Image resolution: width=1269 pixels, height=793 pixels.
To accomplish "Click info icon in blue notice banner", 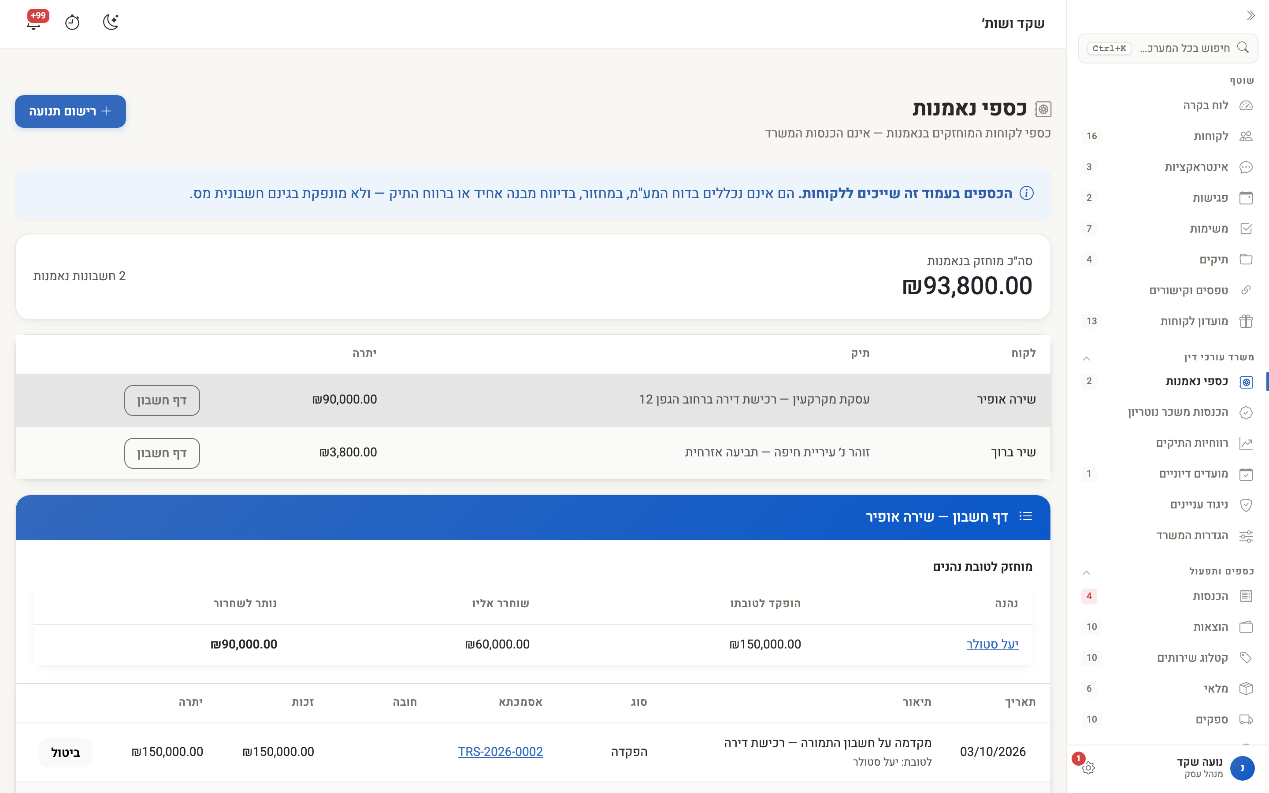I will click(1027, 193).
